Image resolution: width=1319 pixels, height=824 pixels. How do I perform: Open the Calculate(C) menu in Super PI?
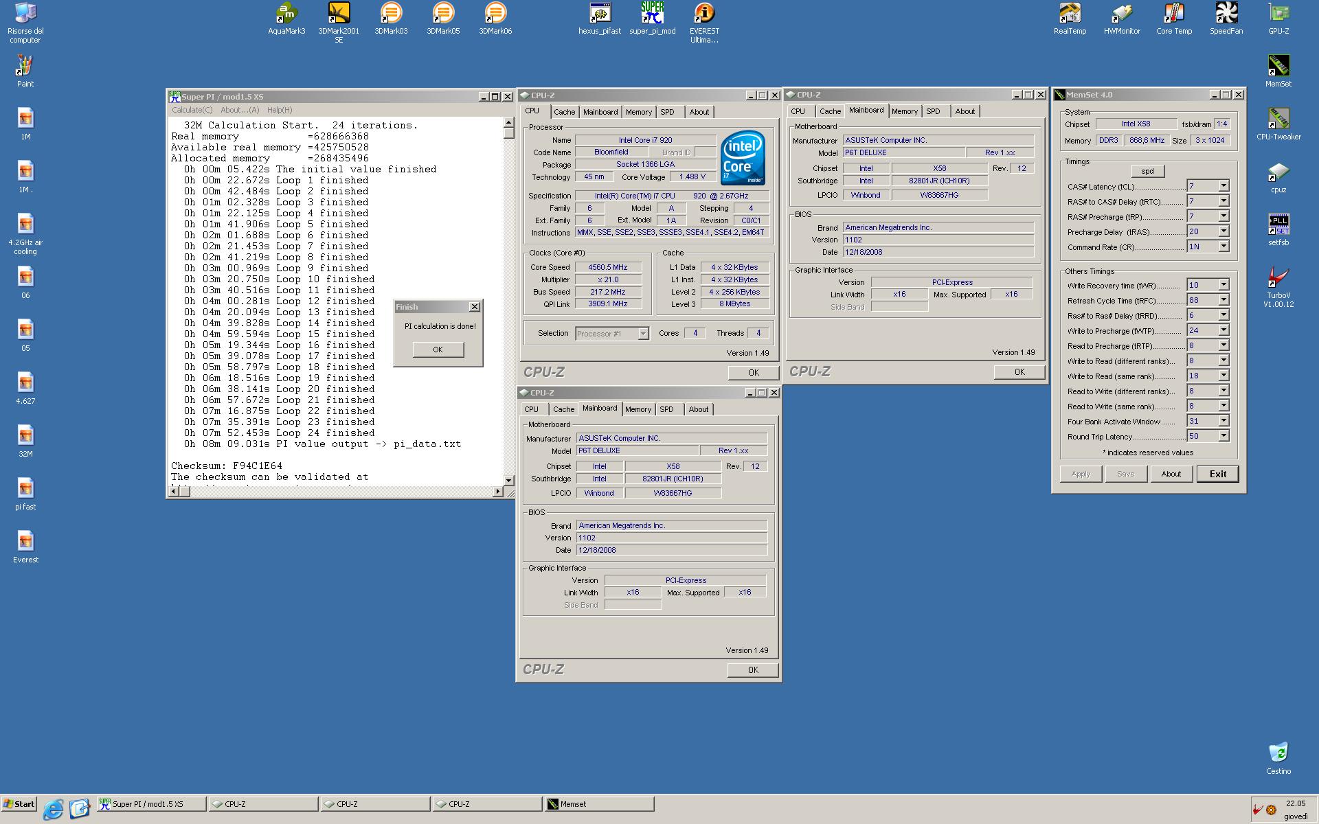click(x=192, y=110)
